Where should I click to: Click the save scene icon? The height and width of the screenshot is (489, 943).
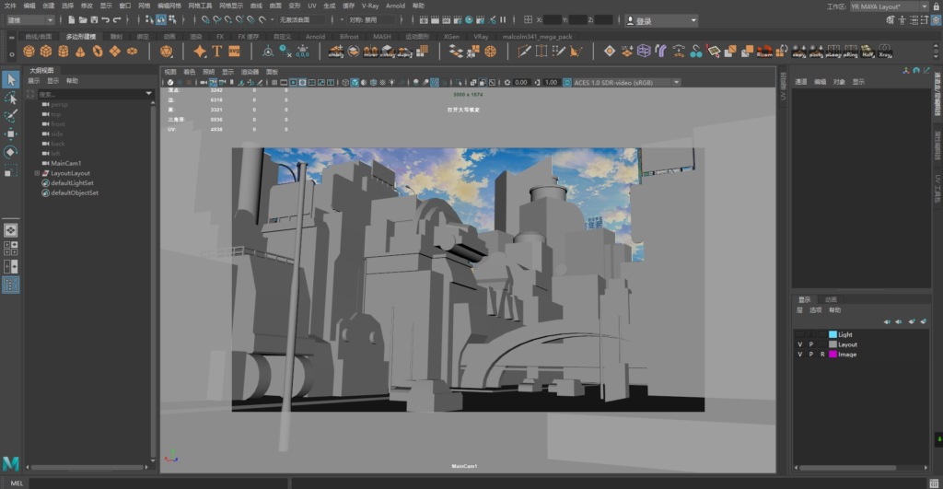click(94, 19)
